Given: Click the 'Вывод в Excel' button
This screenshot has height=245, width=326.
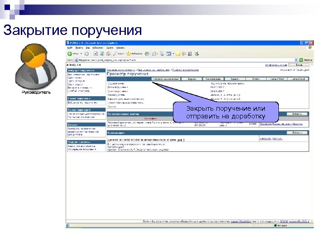Looking at the screenshot, I should point(298,79).
